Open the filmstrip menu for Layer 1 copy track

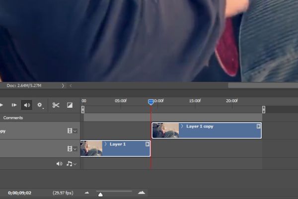point(72,131)
